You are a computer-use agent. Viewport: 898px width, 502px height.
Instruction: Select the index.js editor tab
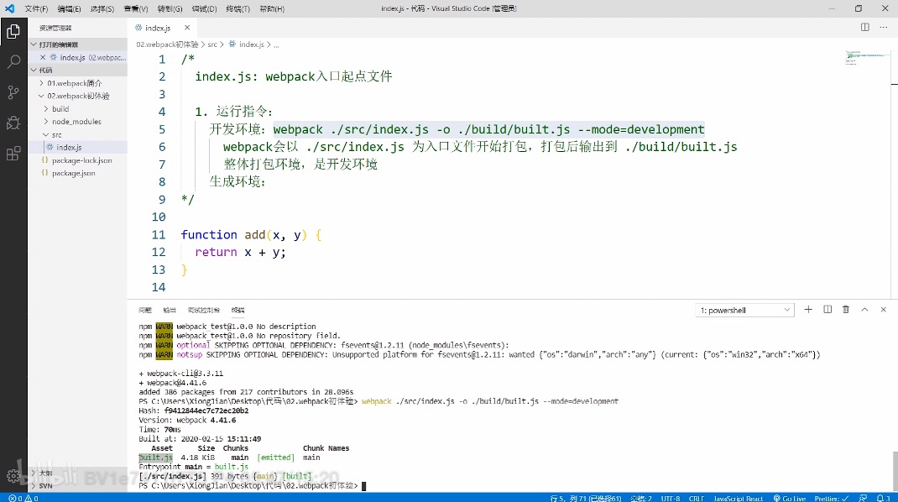pyautogui.click(x=161, y=28)
